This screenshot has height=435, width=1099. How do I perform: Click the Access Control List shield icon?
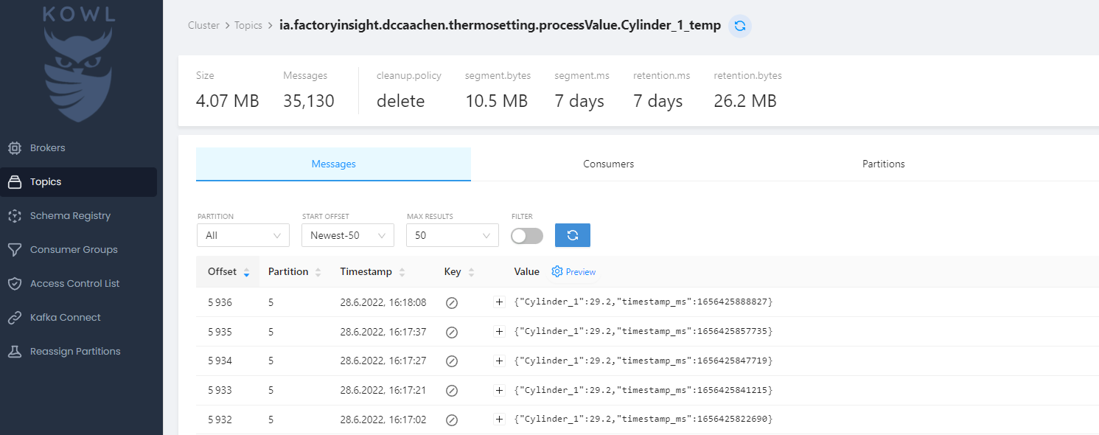coord(15,284)
